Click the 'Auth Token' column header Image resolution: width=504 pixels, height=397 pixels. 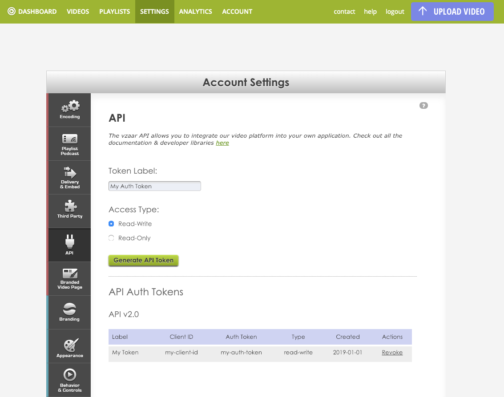(241, 337)
